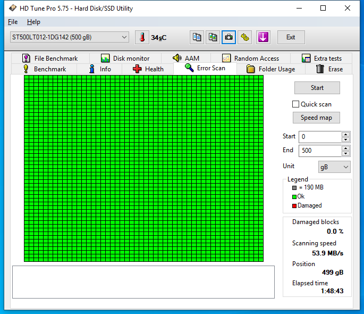Open the options wrench icon

(x=245, y=37)
